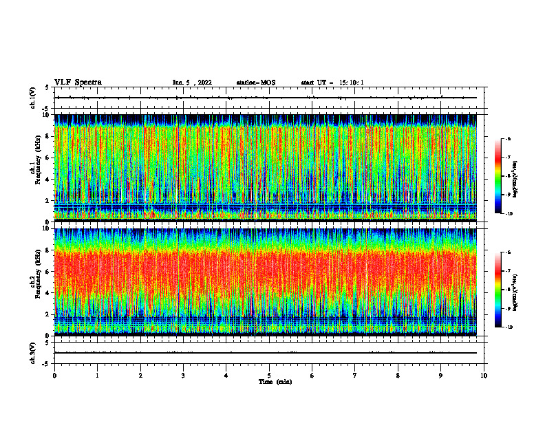Click the ch.3 voltage waveform trace
Image resolution: width=545 pixels, height=421 pixels.
coord(266,353)
